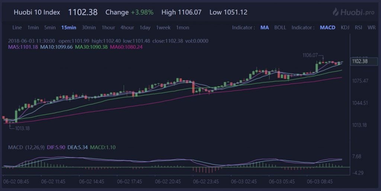
Task: Pick the 1hour timeframe
Action: 108,28
